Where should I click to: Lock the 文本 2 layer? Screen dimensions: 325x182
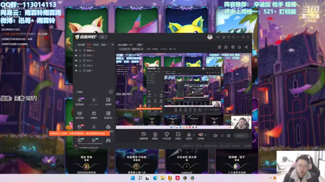click(80, 55)
